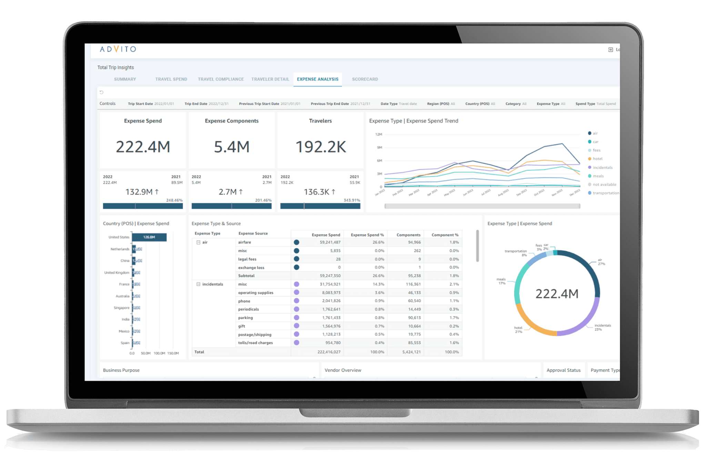The image size is (706, 469).
Task: Click the Expense Type column header
Action: coord(207,233)
